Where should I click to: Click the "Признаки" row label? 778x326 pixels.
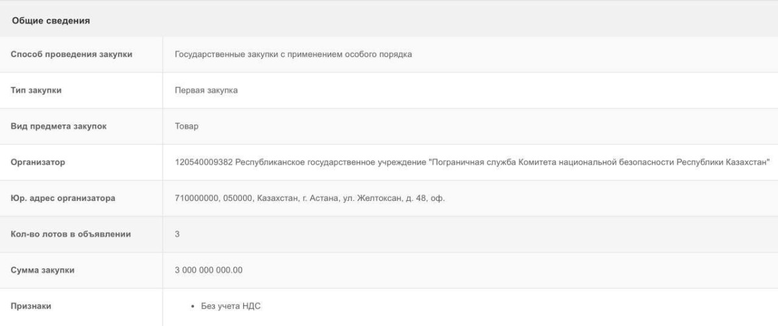pos(31,306)
